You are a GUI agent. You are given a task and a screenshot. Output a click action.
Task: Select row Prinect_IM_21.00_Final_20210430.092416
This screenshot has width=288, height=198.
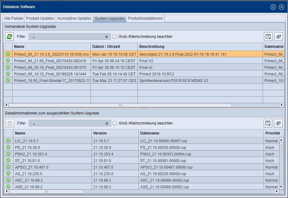(144, 61)
